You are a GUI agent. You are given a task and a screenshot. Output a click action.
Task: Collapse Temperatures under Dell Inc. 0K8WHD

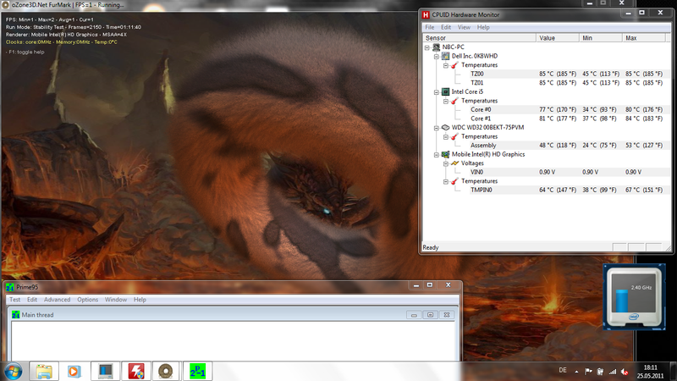[x=446, y=65]
